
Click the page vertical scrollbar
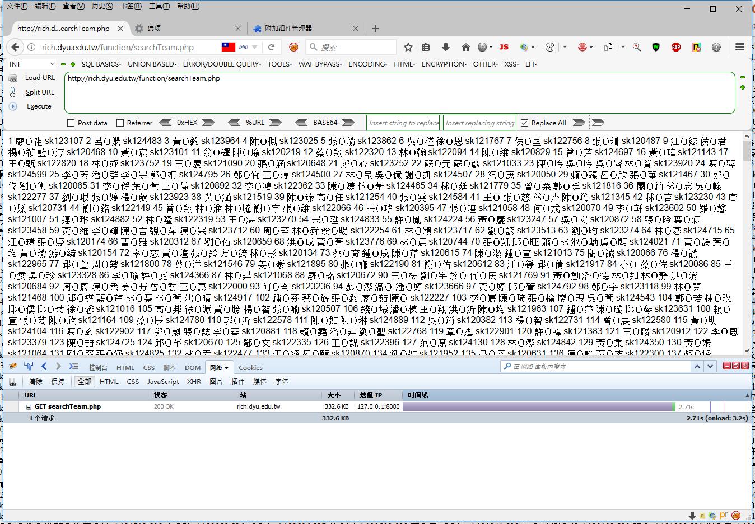coord(747,244)
